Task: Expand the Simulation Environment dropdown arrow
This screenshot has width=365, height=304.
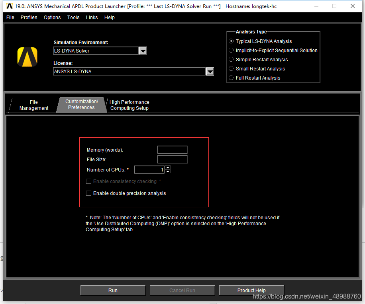Action: [143, 51]
